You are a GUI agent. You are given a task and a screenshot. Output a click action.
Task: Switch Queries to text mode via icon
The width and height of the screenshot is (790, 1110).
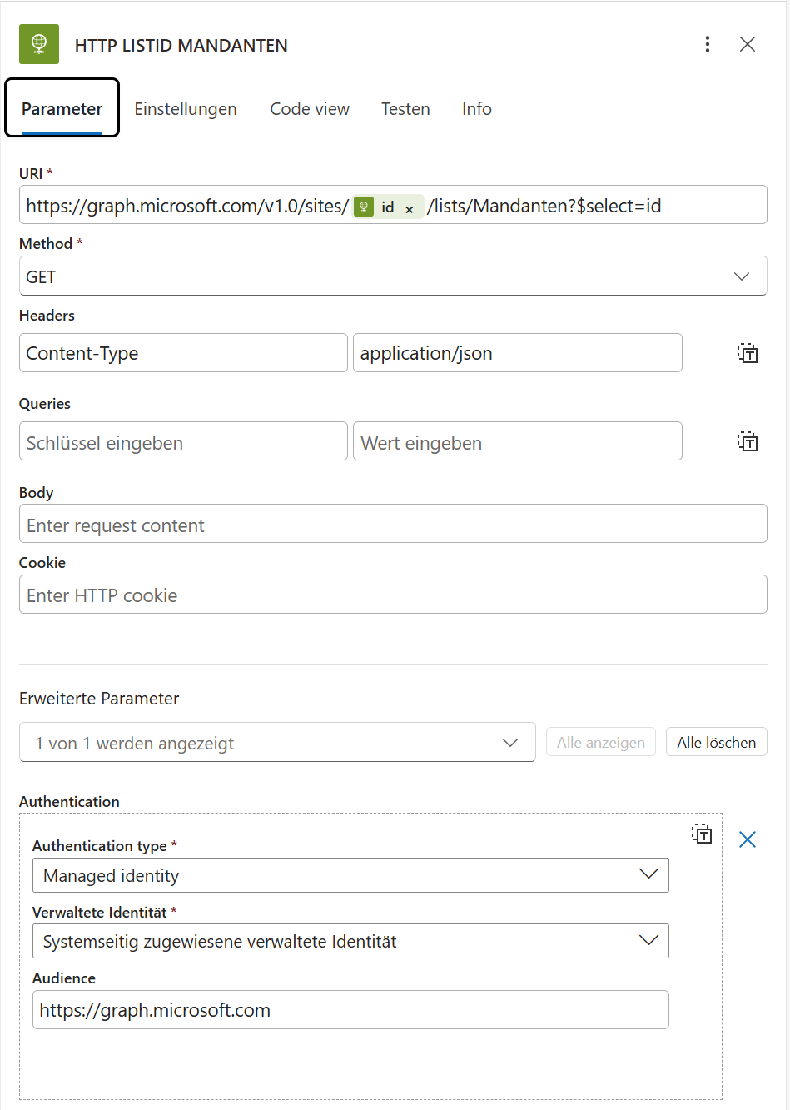click(748, 441)
